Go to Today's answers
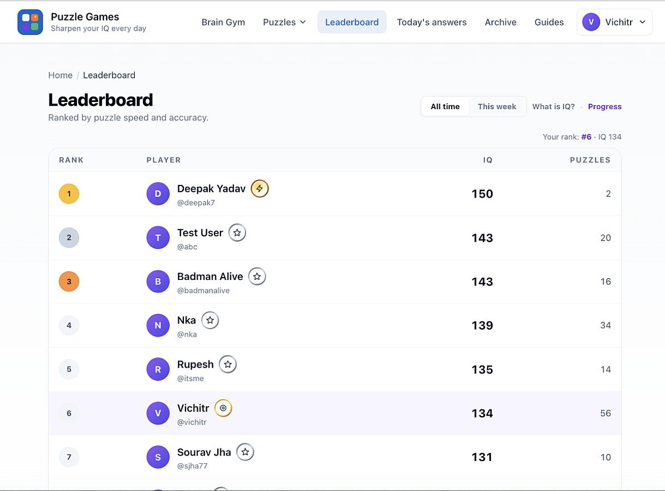The height and width of the screenshot is (491, 665). (432, 22)
